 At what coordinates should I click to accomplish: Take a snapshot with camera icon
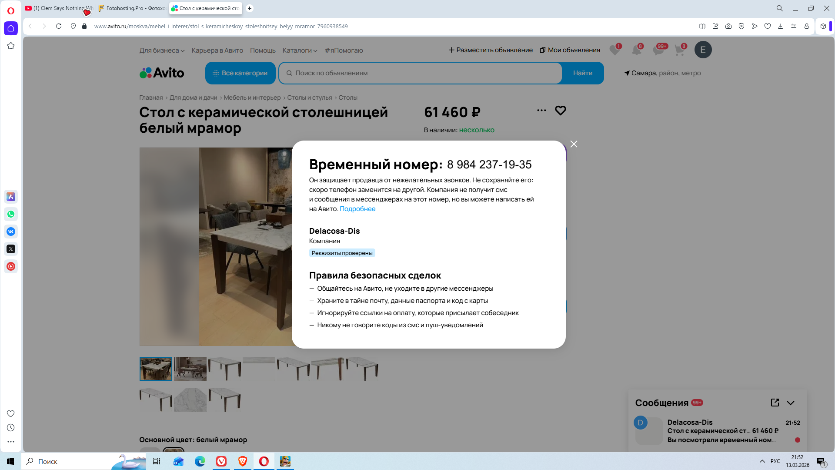[x=728, y=26]
